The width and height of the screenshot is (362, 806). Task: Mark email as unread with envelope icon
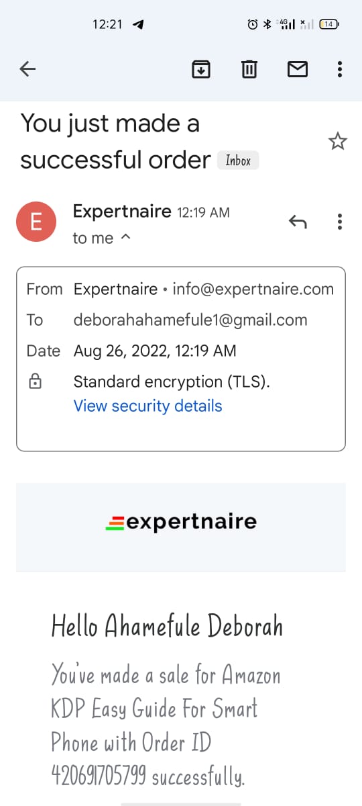297,69
